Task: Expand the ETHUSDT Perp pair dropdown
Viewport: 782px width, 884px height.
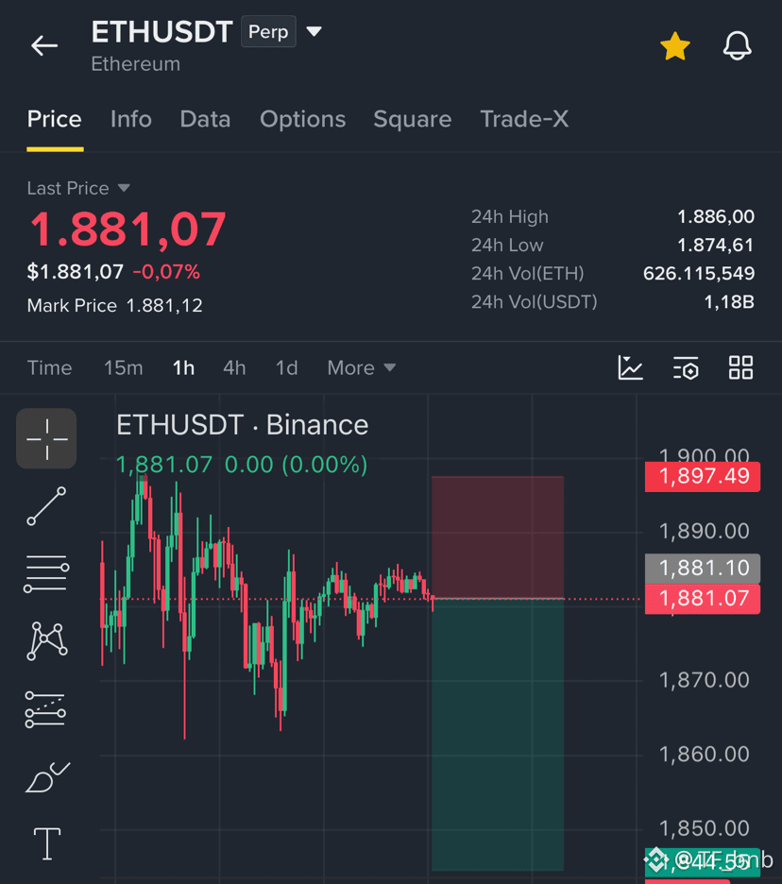Action: (x=314, y=31)
